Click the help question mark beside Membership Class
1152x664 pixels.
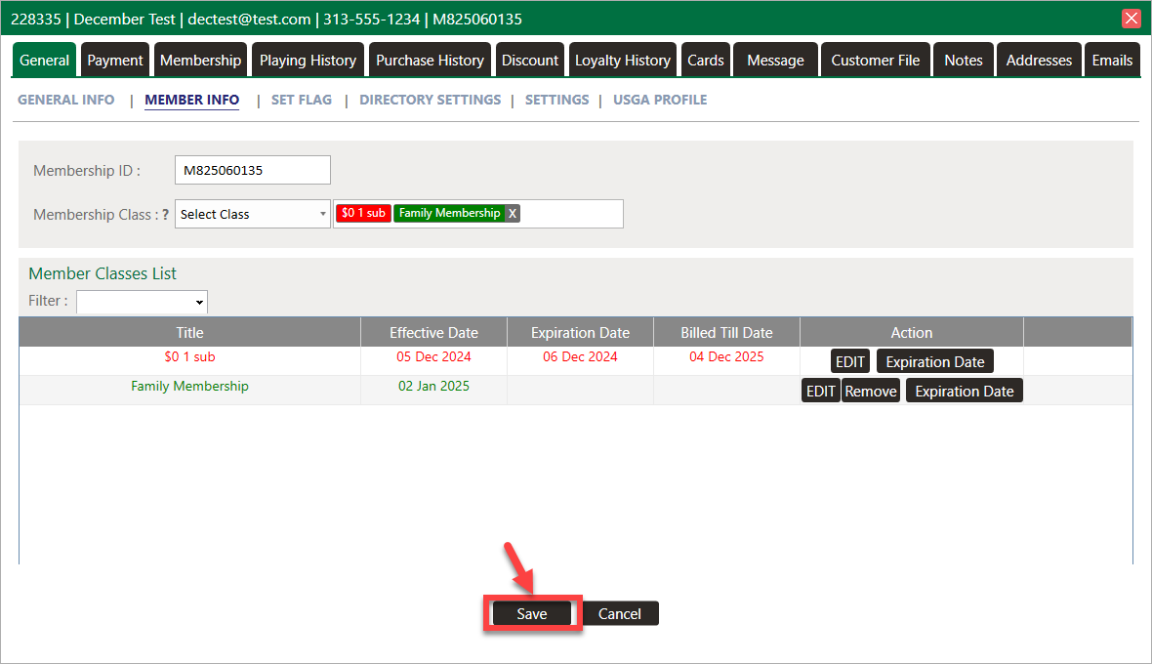[166, 215]
